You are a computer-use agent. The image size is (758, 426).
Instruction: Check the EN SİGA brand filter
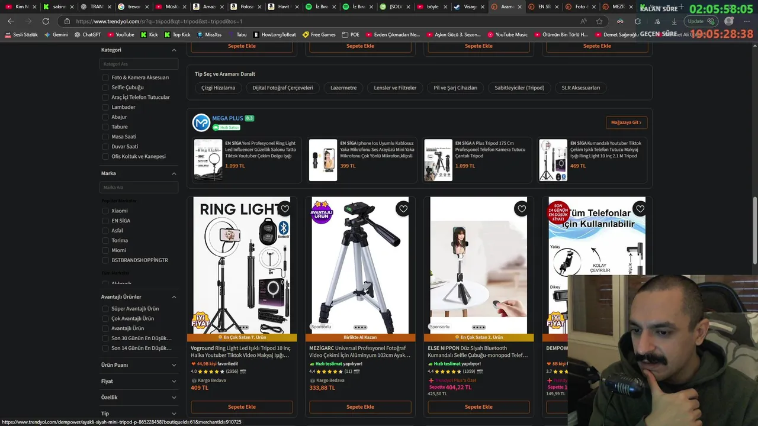coord(105,221)
